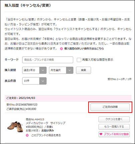Select the 過去1年分 period text box
The image size is (135, 144).
[x=31, y=70]
